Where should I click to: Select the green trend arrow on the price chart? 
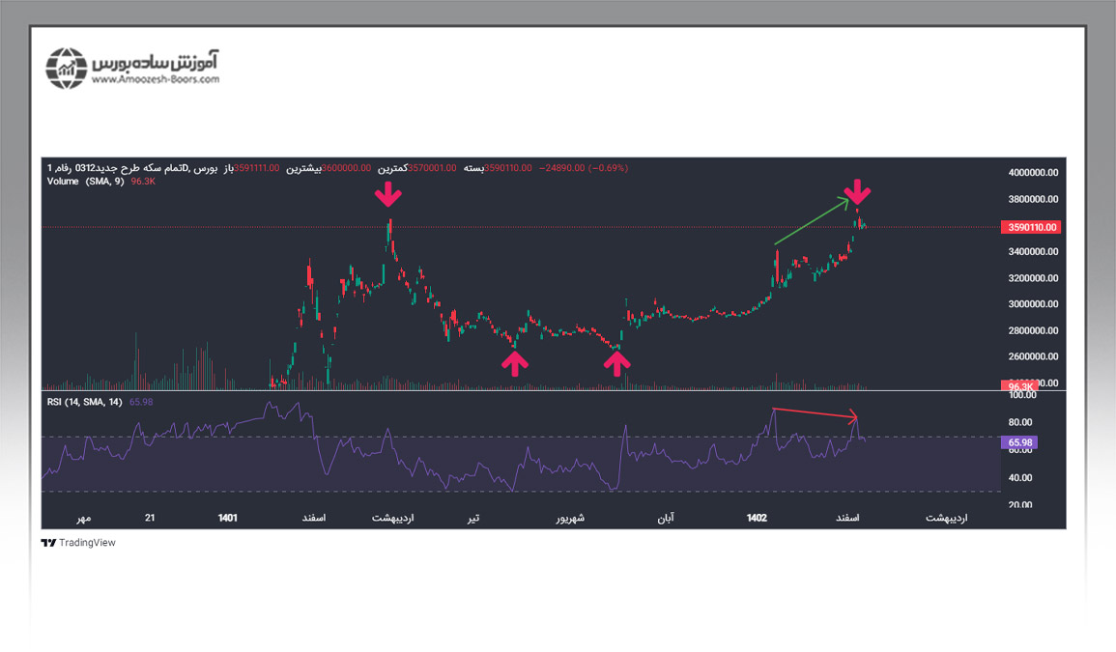(812, 221)
